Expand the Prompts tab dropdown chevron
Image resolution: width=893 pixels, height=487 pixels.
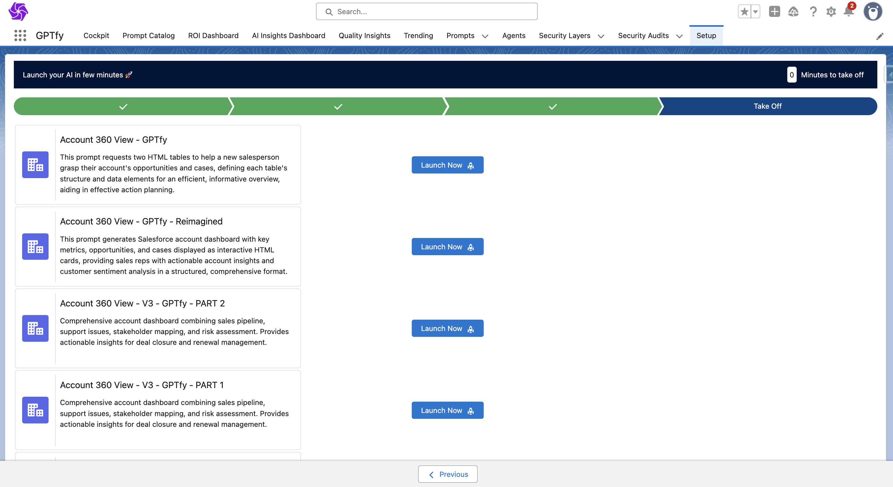tap(485, 36)
